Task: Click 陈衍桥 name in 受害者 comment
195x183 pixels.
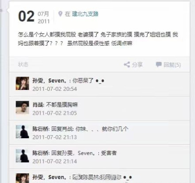Action: click(41, 153)
